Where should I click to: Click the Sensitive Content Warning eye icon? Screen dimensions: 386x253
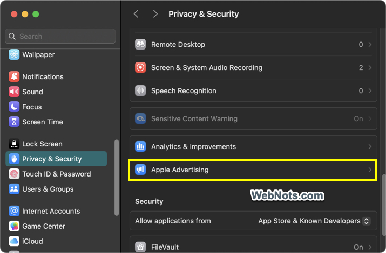[x=140, y=118]
